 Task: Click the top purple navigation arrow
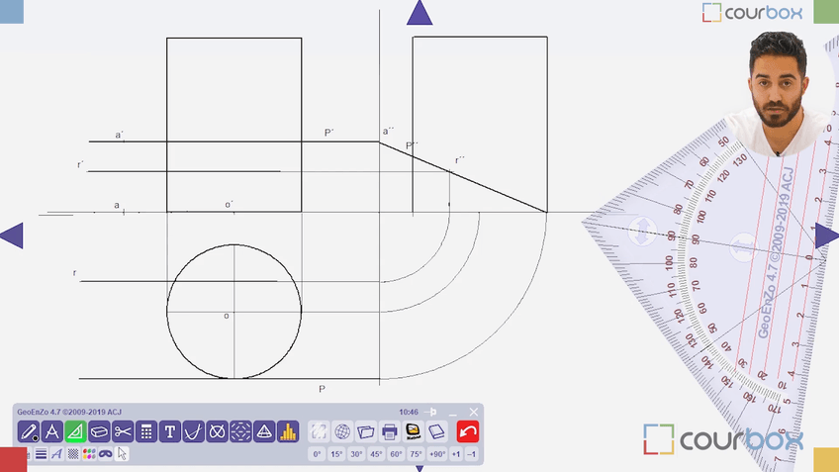pyautogui.click(x=419, y=13)
